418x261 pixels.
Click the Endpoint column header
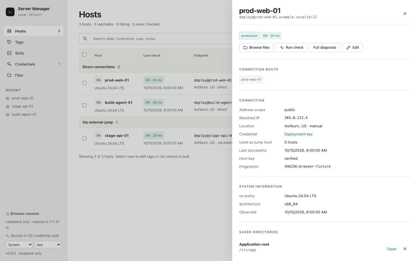(x=201, y=55)
